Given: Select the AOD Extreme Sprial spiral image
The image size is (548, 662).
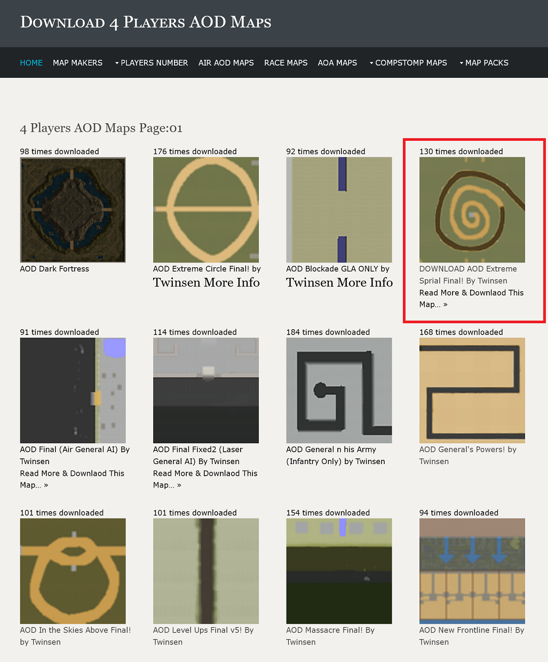Looking at the screenshot, I should (472, 210).
